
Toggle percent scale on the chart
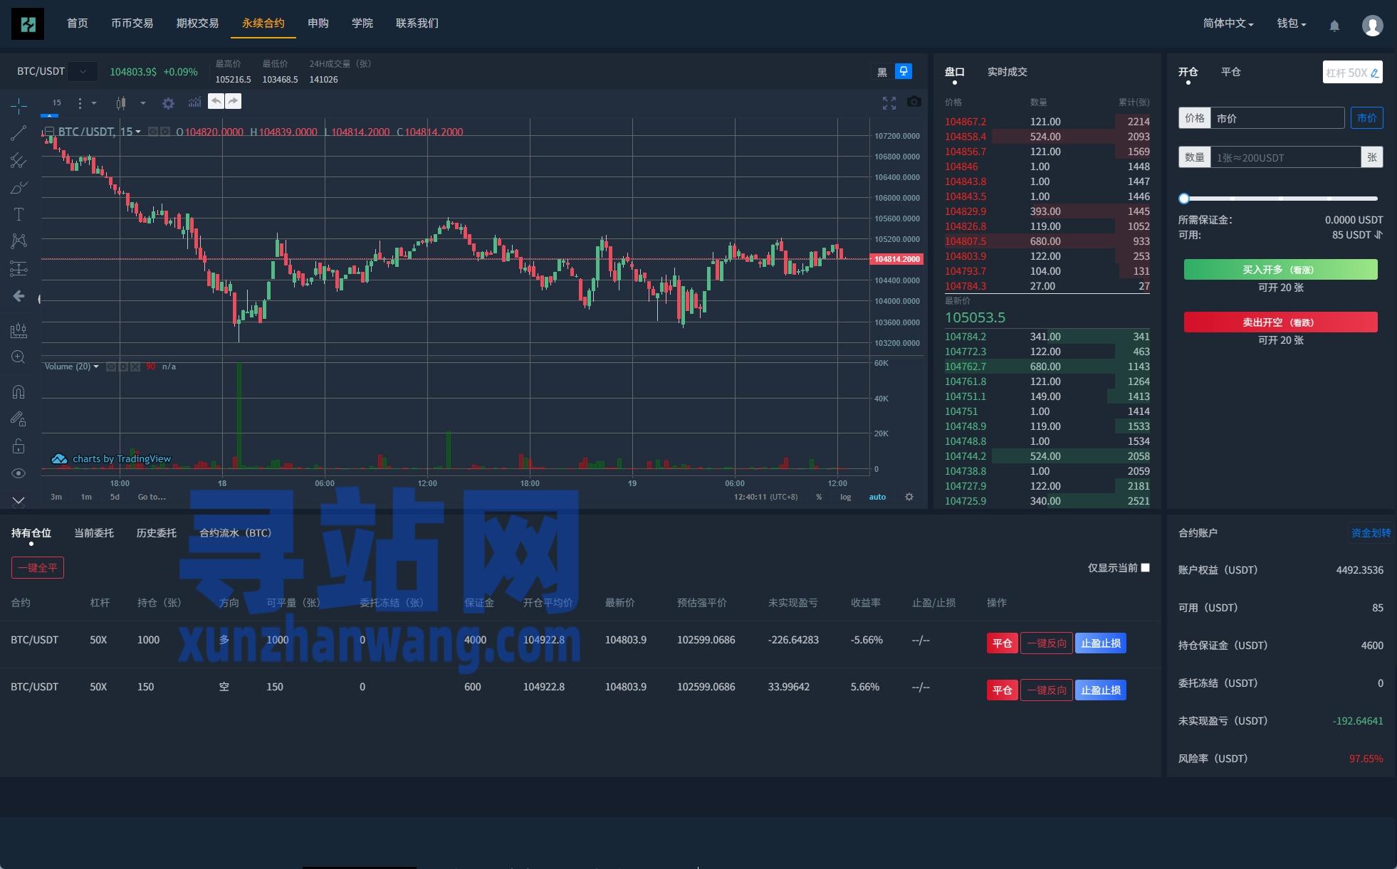(819, 497)
